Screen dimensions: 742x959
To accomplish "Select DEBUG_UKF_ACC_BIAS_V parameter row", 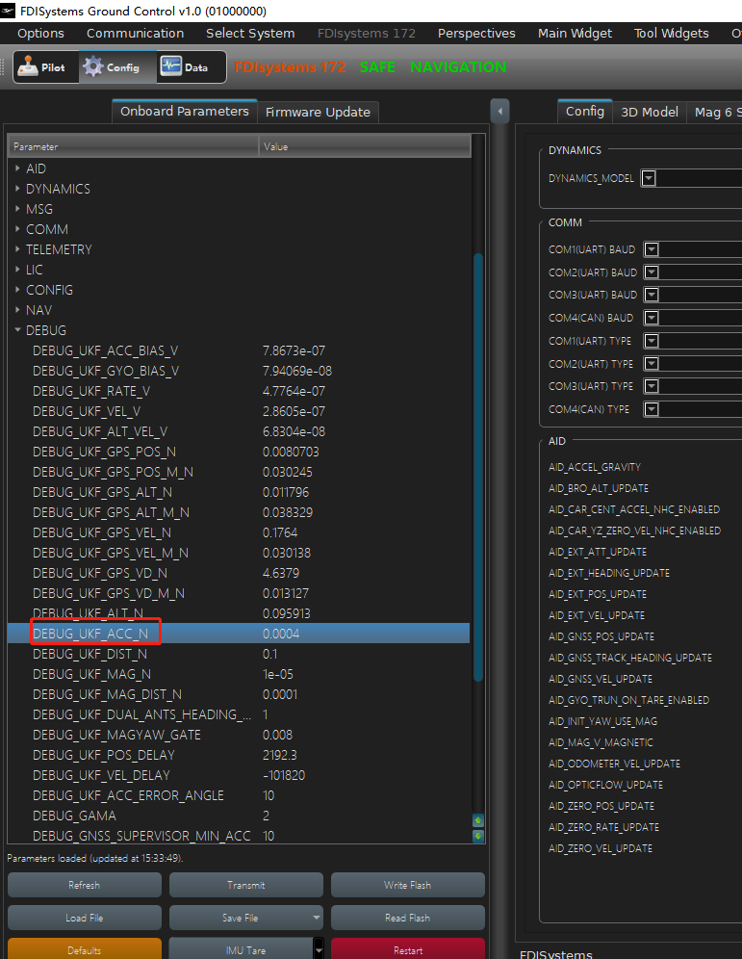I will click(x=239, y=350).
